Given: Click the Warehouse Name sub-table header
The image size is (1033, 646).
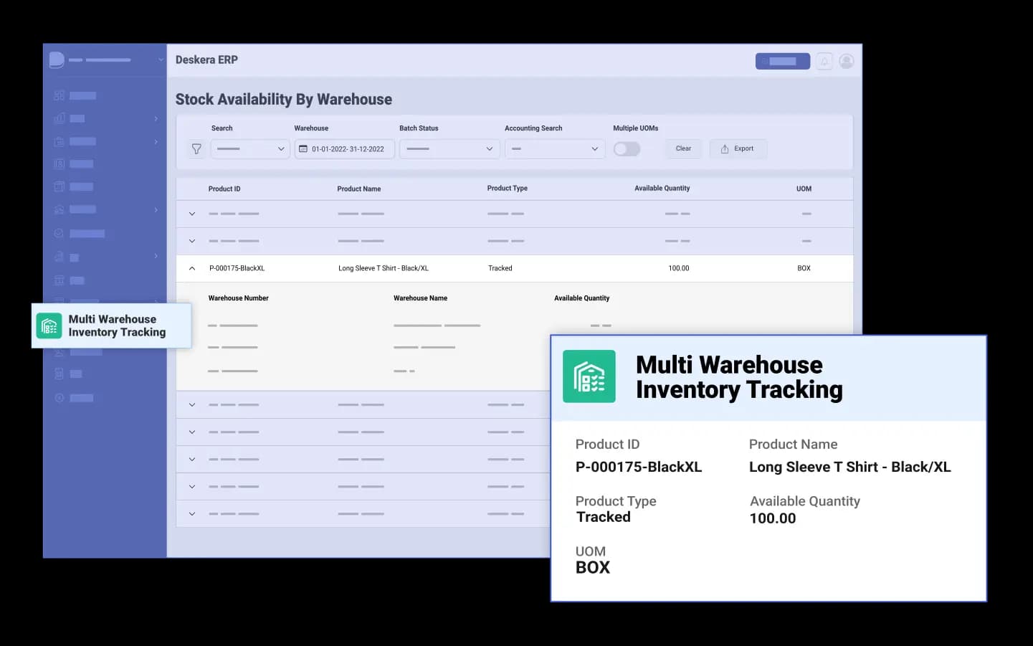Looking at the screenshot, I should 421,298.
